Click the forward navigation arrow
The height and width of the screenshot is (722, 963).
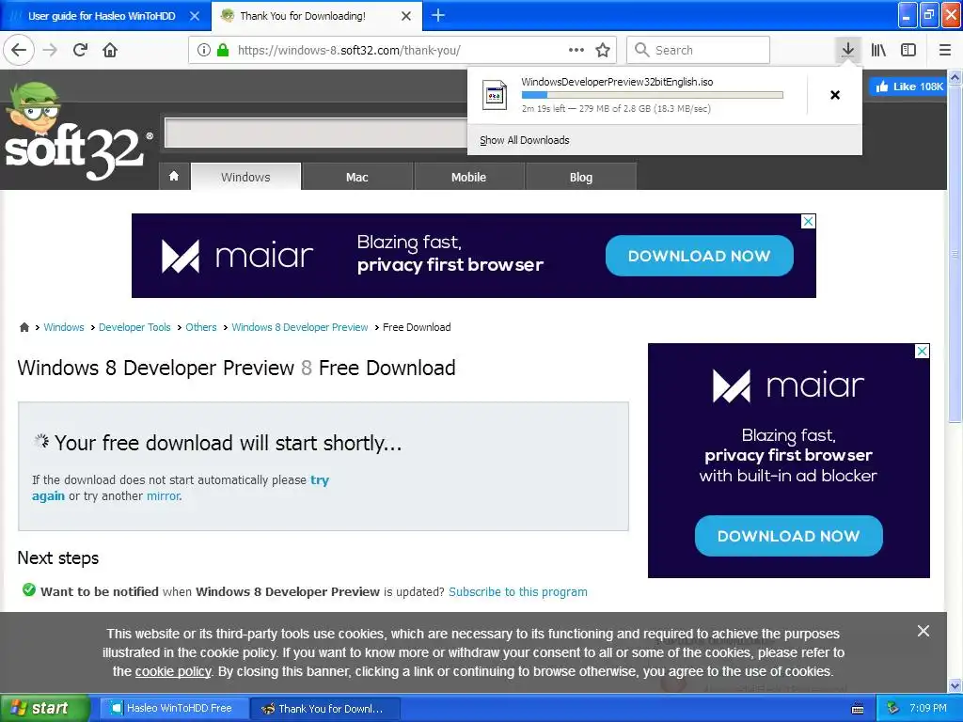(x=51, y=50)
